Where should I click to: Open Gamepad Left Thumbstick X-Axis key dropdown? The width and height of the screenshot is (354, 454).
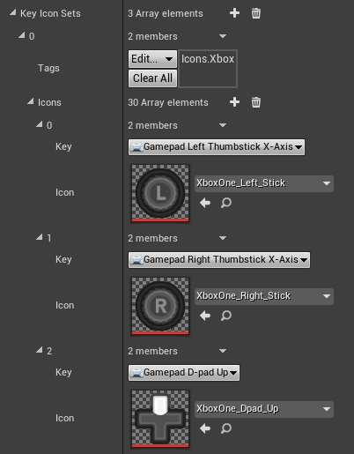pyautogui.click(x=217, y=147)
